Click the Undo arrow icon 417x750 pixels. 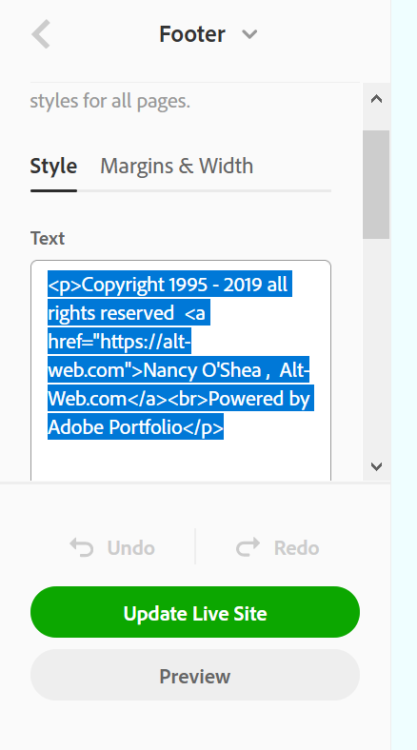pyautogui.click(x=82, y=547)
